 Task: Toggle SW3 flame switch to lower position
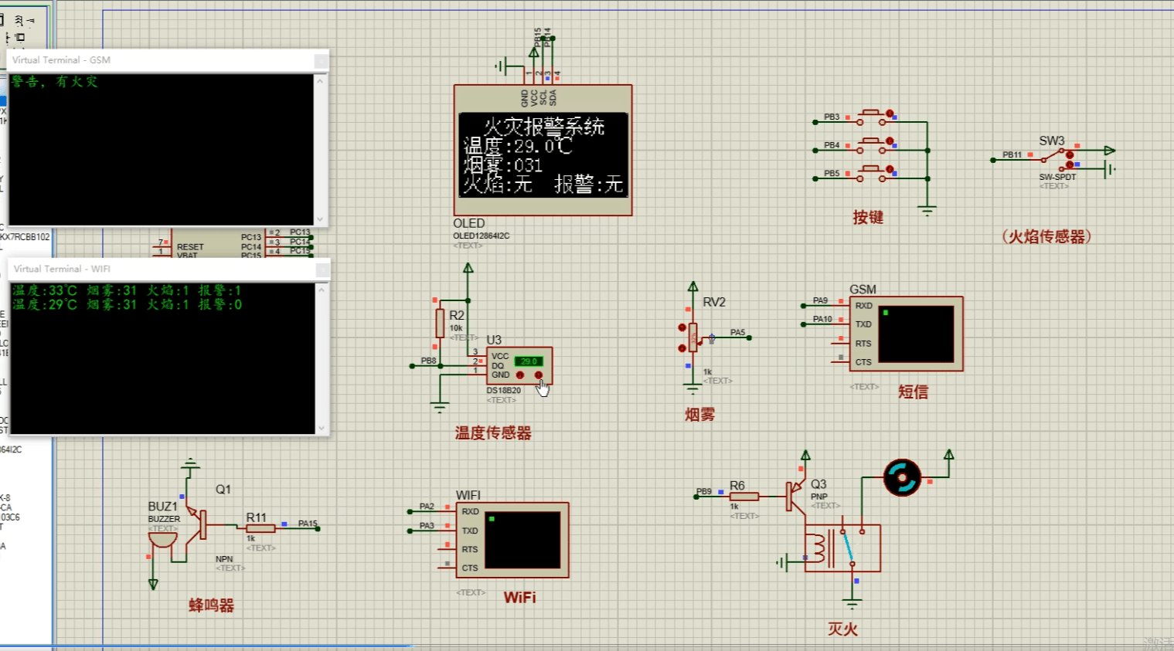[1070, 165]
